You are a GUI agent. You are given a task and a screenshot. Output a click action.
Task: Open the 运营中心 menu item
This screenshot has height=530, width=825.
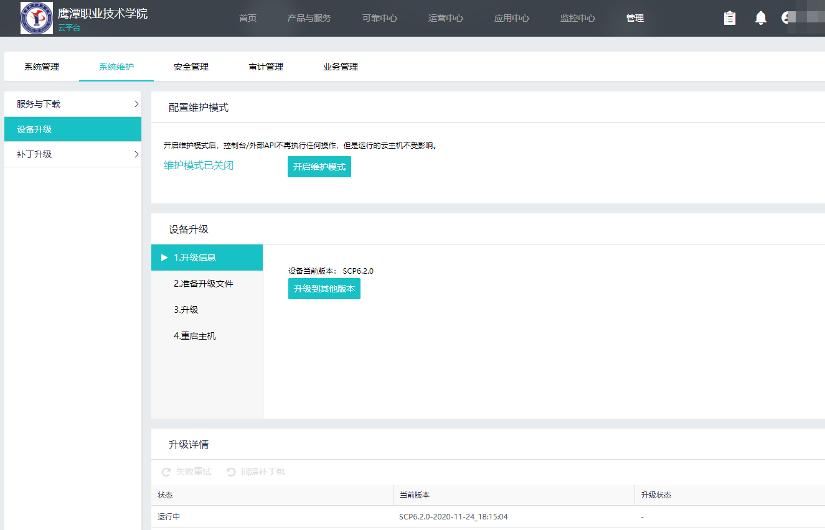(x=445, y=18)
